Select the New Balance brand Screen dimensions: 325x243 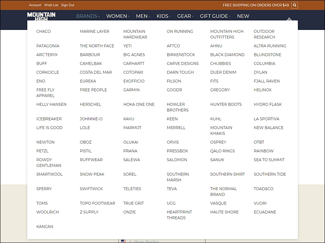268,127
